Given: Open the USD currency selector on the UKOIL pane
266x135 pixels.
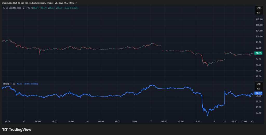Looking at the screenshot, I should click(x=258, y=84).
